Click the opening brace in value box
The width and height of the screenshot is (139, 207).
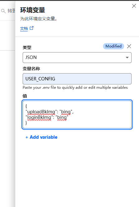point(26,106)
